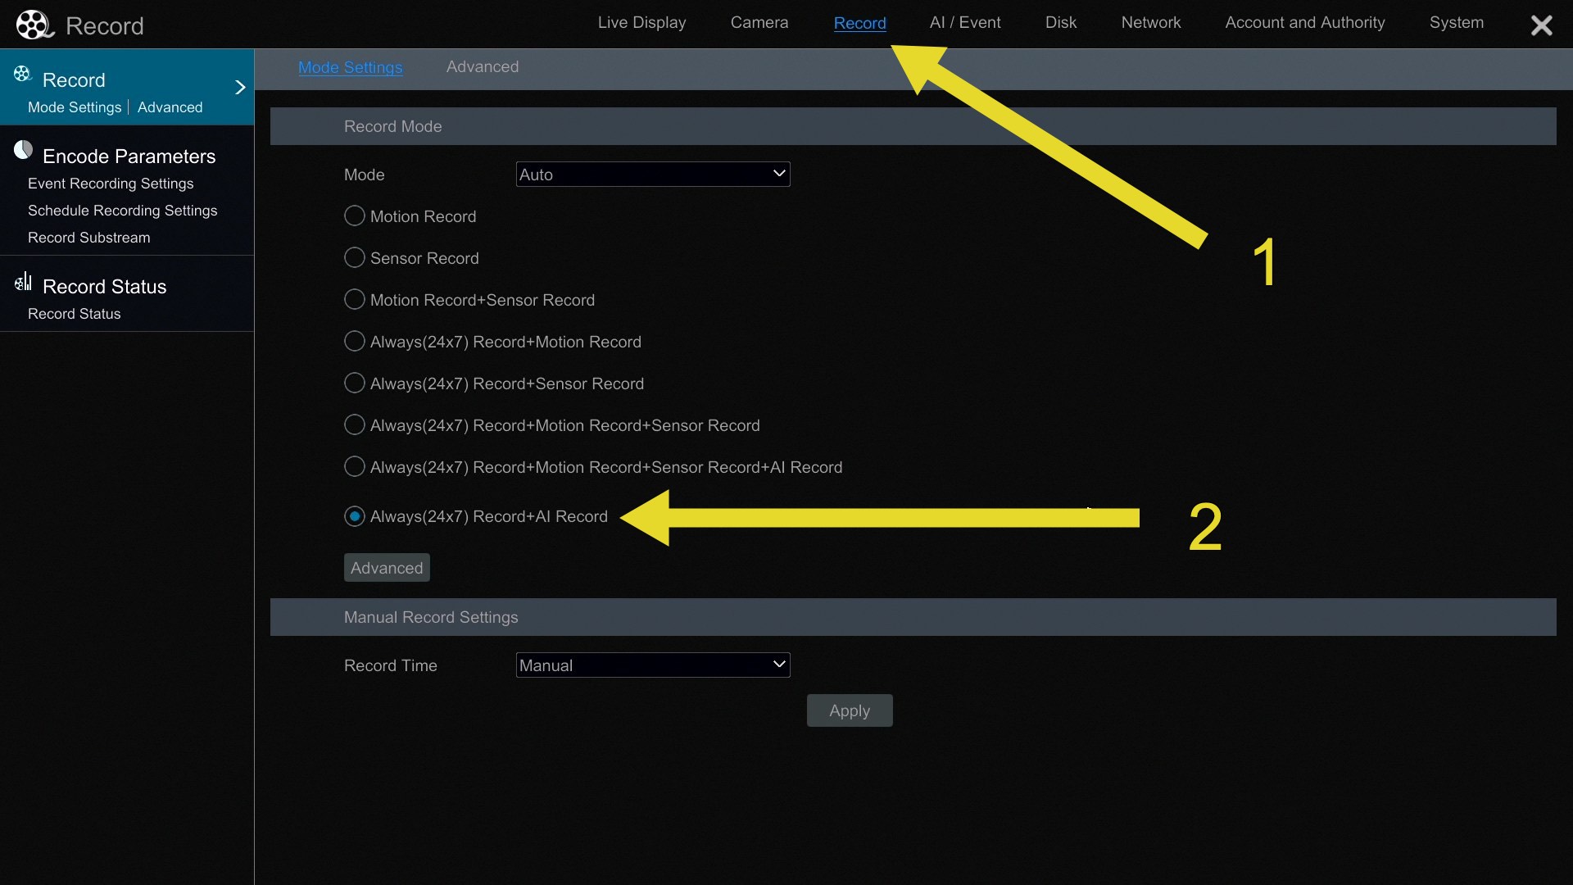Open the Disk menu
The width and height of the screenshot is (1573, 885).
coord(1060,23)
